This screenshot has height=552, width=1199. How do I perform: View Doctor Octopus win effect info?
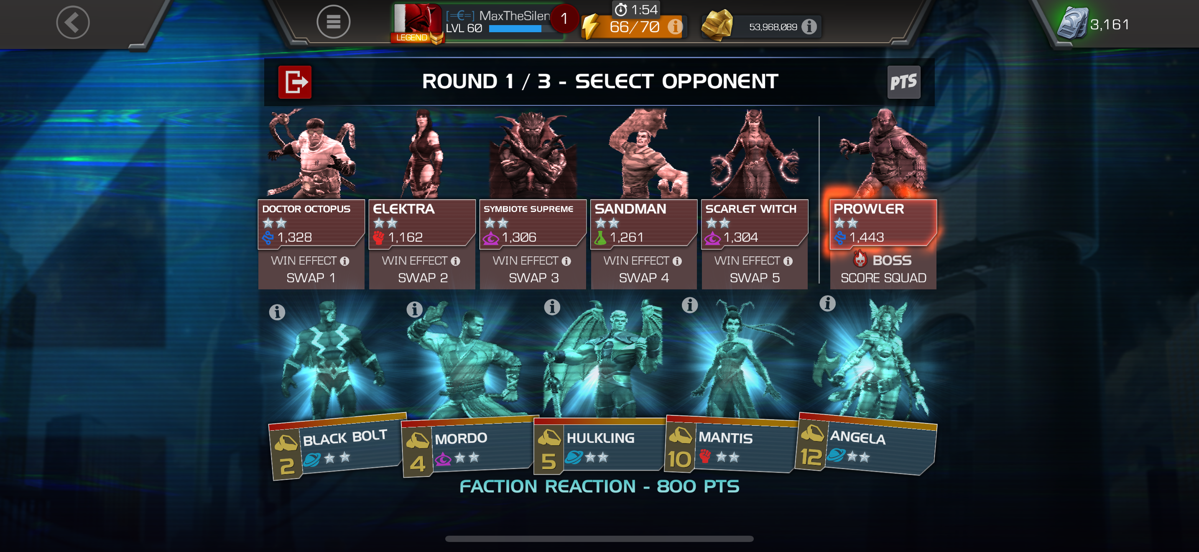coord(344,261)
